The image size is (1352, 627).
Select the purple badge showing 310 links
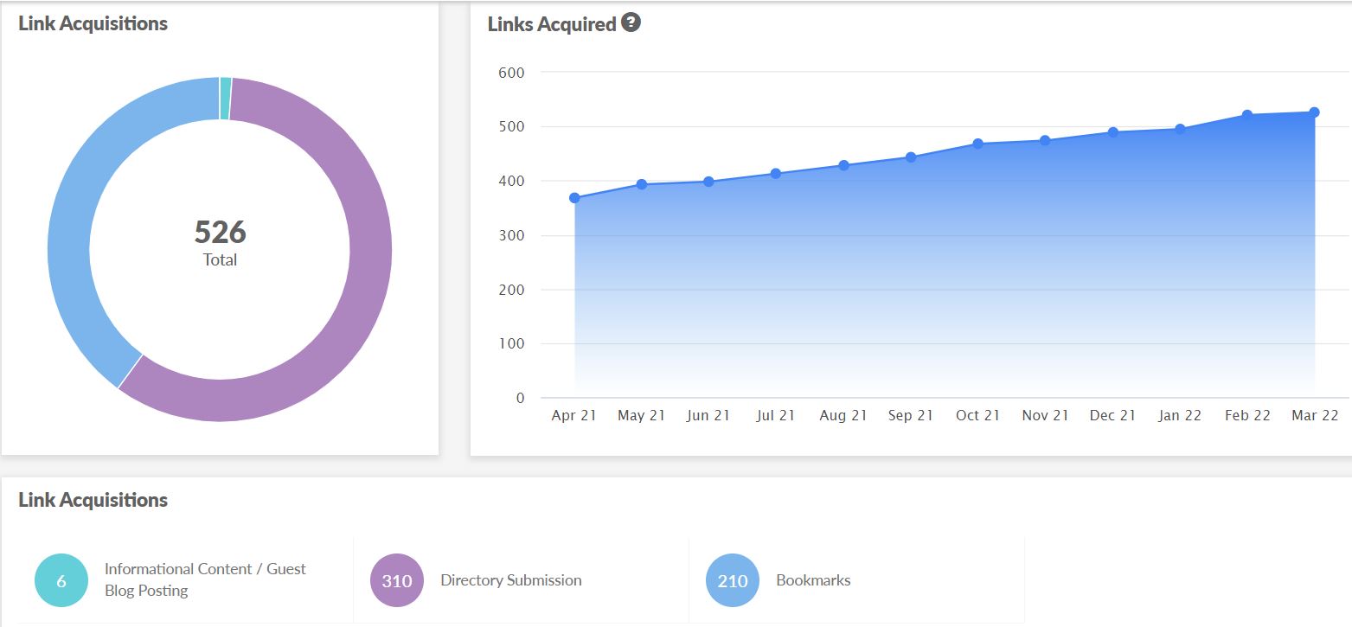tap(397, 580)
